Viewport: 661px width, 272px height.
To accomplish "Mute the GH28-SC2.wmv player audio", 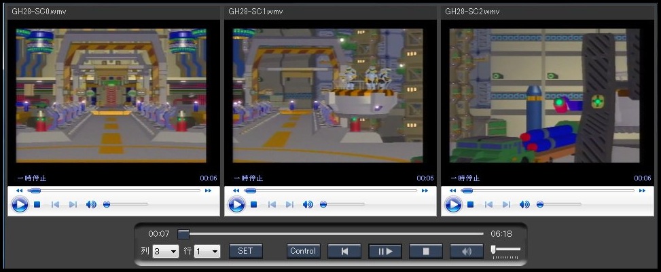I will (x=524, y=205).
